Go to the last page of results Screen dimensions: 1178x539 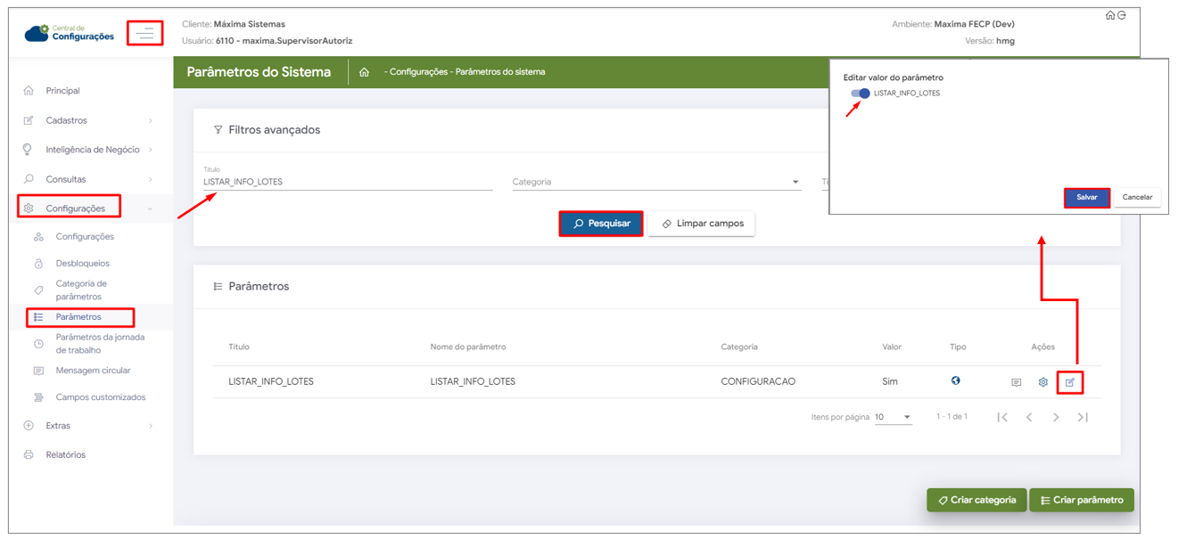point(1083,417)
